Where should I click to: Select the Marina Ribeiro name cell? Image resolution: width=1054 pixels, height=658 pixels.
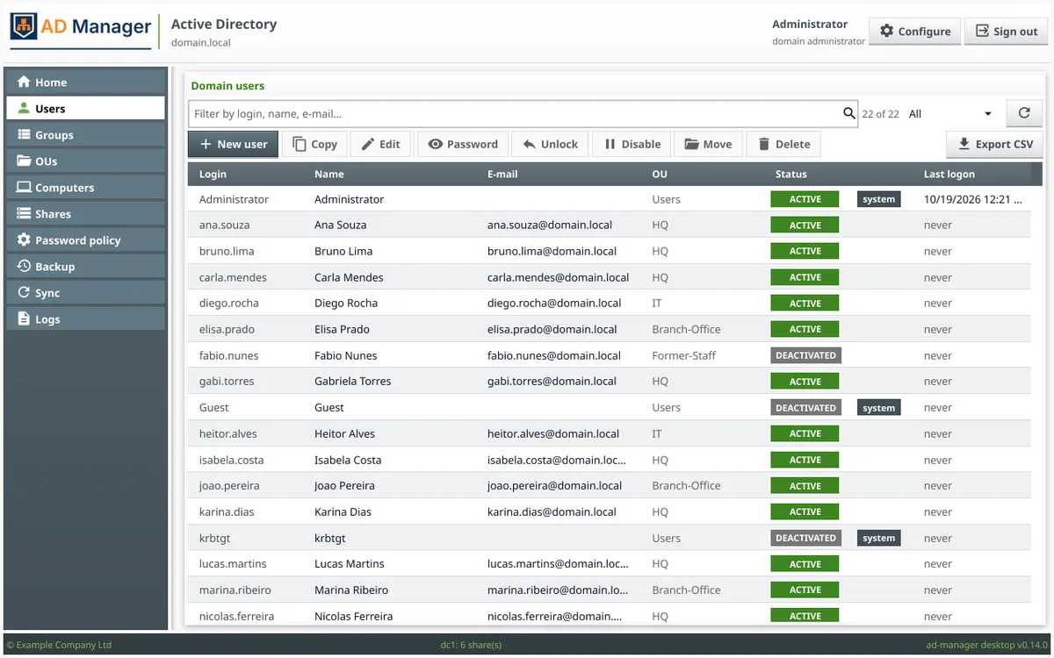coord(351,590)
